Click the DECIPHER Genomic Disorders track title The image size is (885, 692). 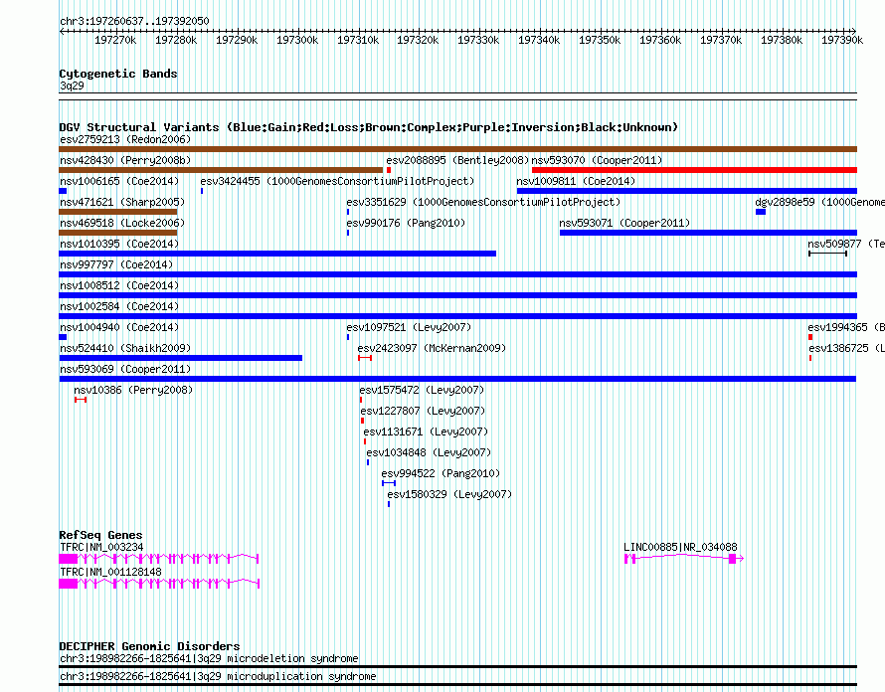coord(149,645)
